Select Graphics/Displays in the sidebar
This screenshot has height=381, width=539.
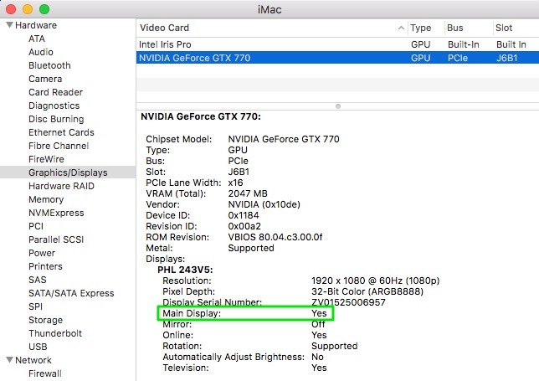68,172
